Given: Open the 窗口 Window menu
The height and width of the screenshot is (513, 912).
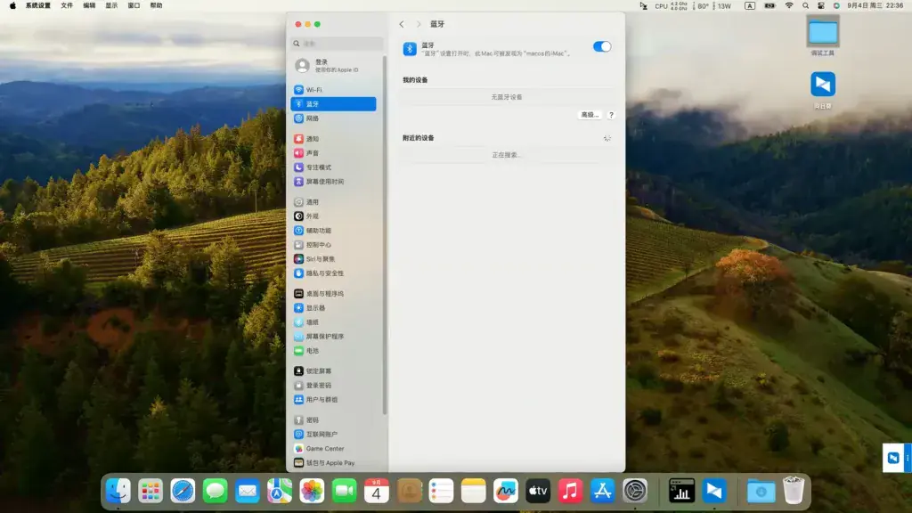Looking at the screenshot, I should pos(134,6).
